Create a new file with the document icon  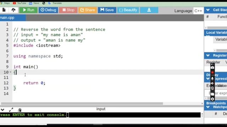tap(4, 10)
